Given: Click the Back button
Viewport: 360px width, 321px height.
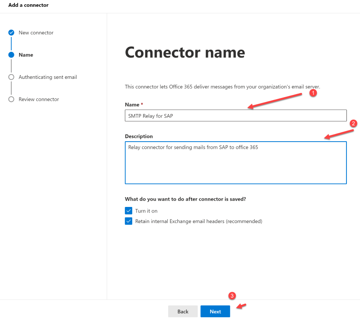Looking at the screenshot, I should 183,311.
